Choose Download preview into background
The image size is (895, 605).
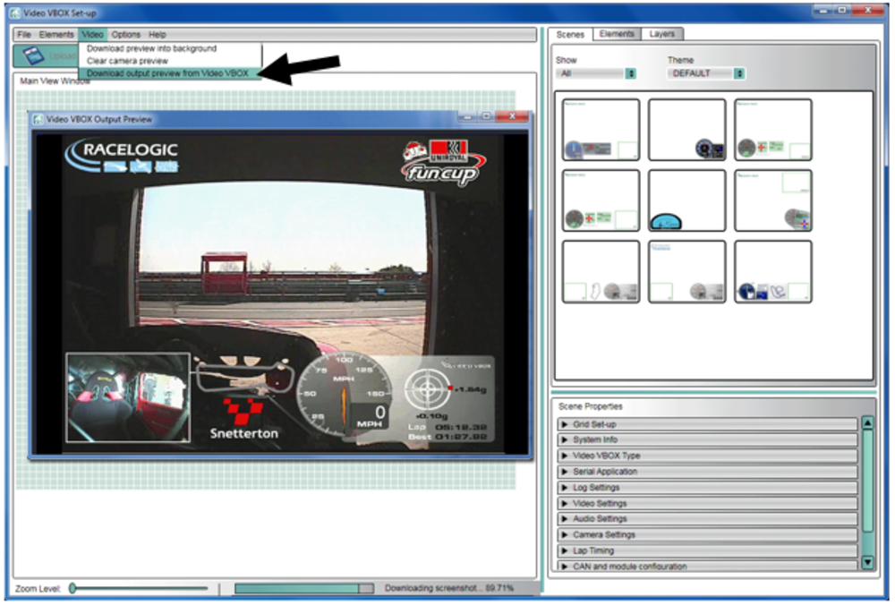coord(151,48)
